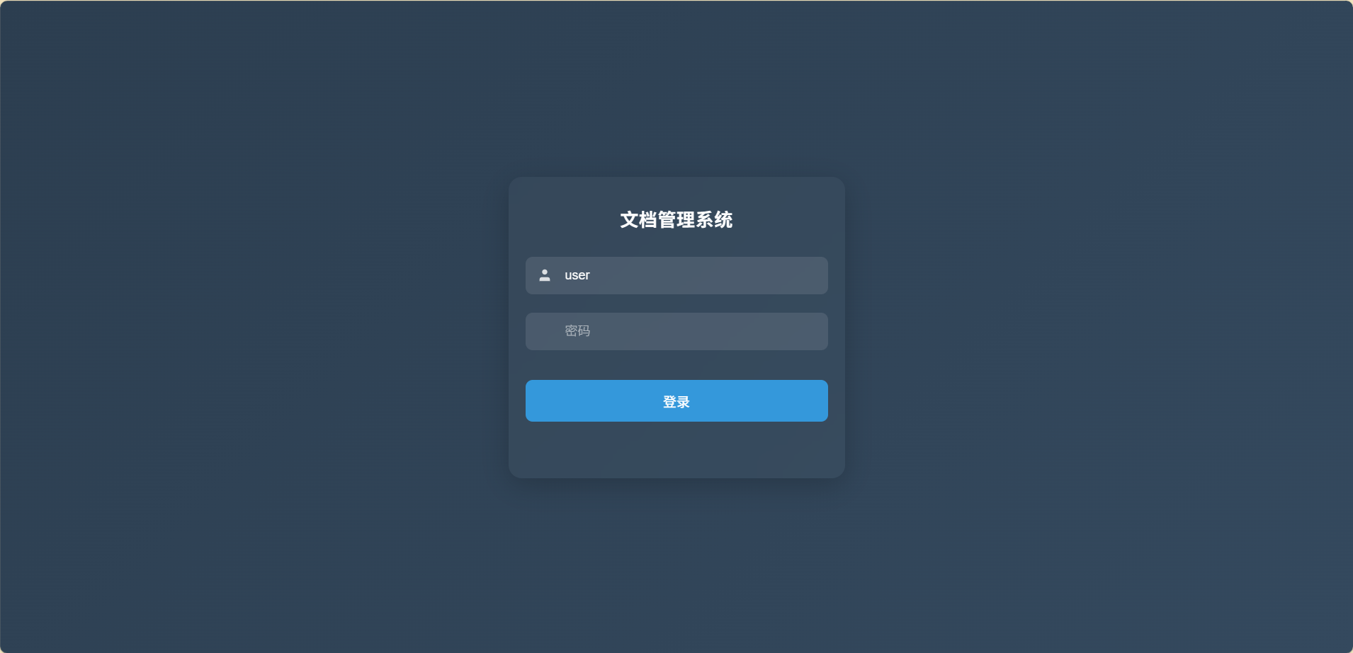The width and height of the screenshot is (1353, 653).
Task: Focus the username field containing "user"
Action: tap(676, 275)
